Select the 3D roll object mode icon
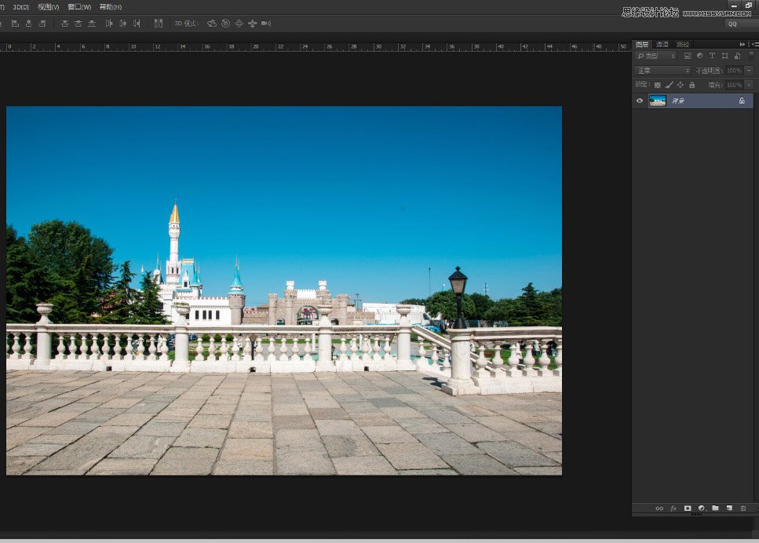This screenshot has height=543, width=759. tap(225, 24)
